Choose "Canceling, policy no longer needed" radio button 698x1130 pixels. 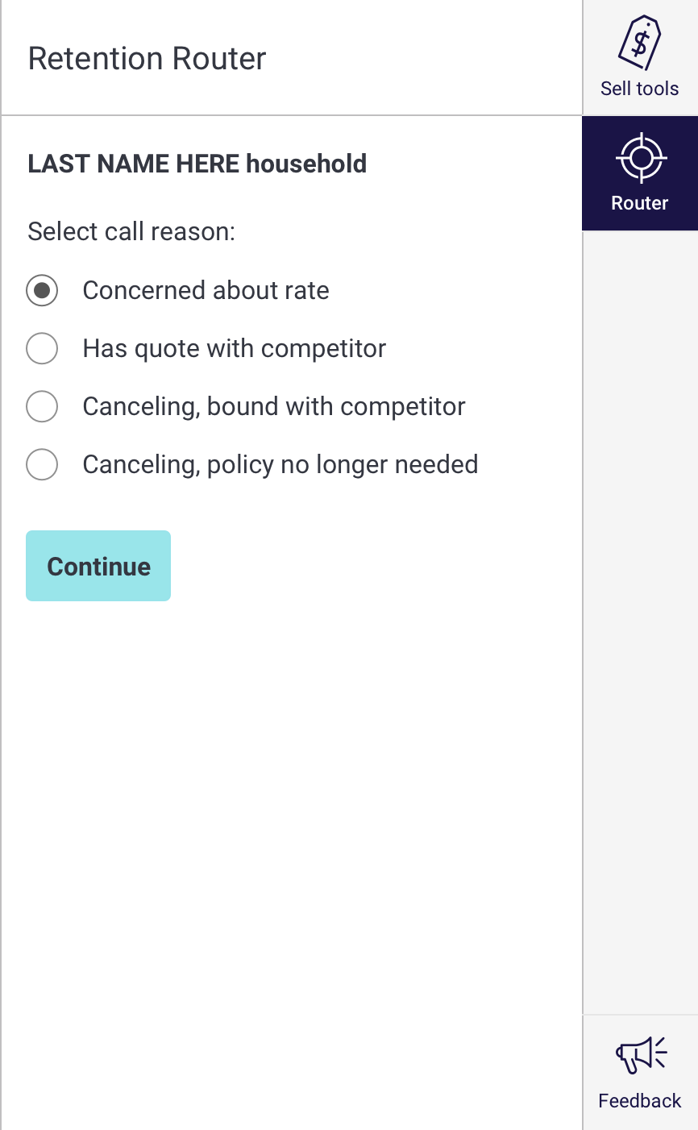point(42,464)
